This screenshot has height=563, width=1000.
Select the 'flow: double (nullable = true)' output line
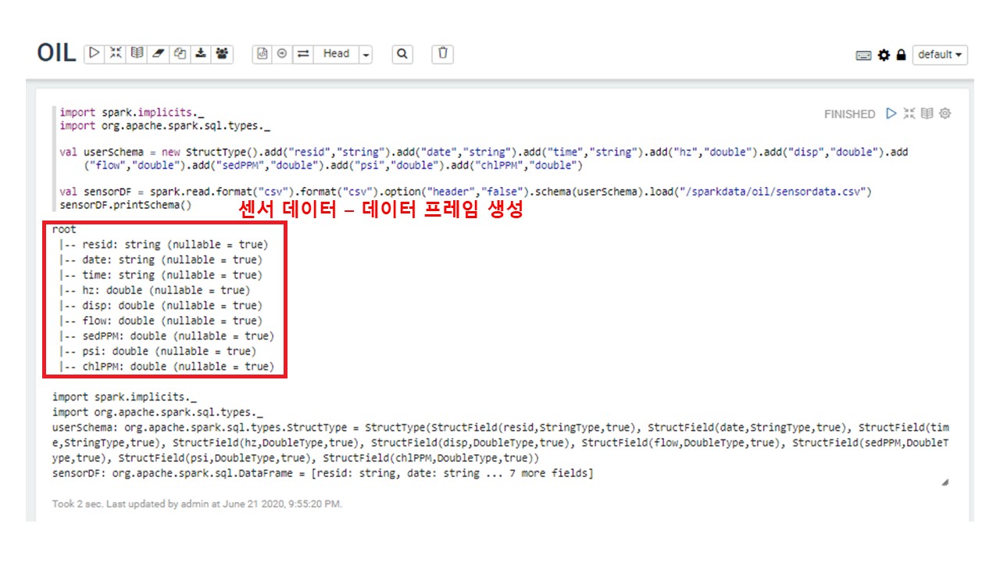pos(160,321)
